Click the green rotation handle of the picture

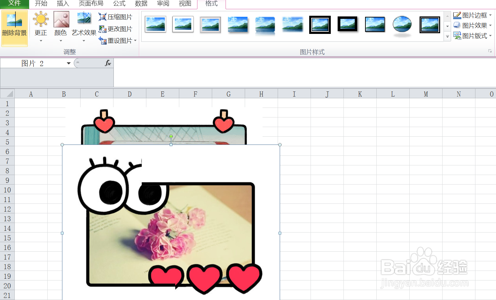171,136
